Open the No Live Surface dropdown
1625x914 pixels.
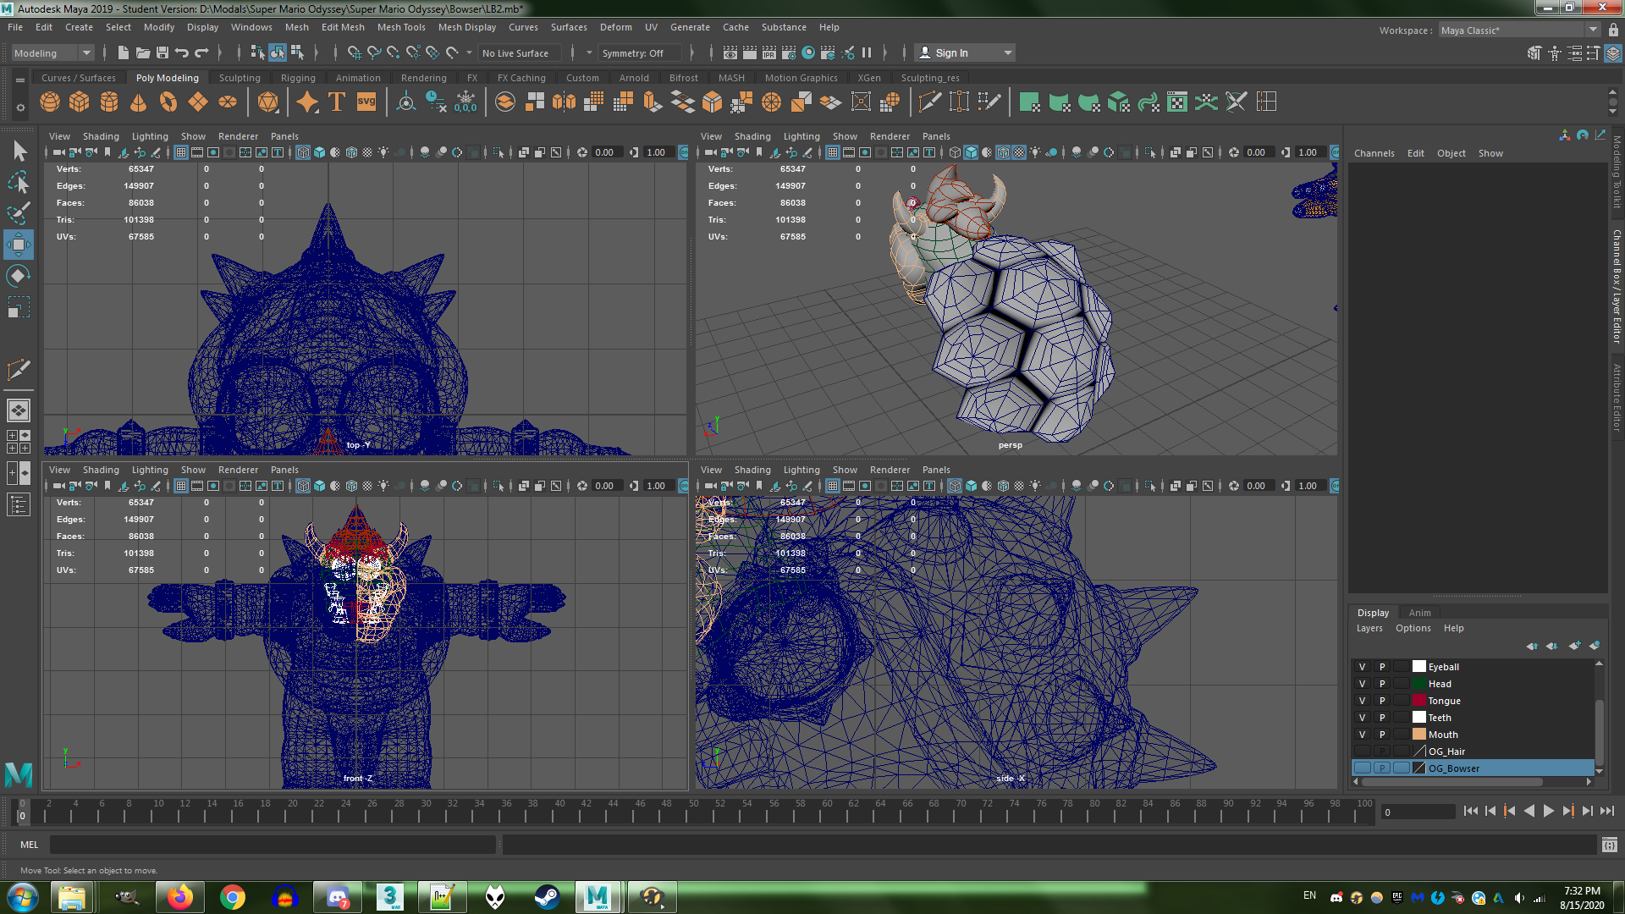tap(519, 52)
